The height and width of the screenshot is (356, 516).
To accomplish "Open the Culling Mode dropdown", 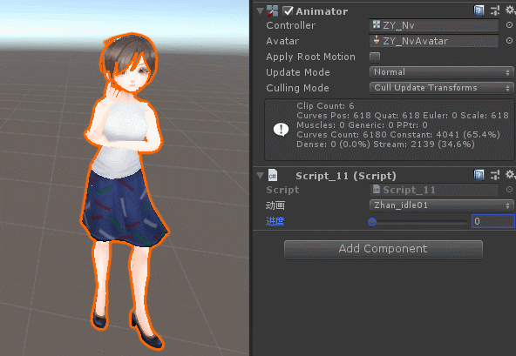I will click(x=442, y=88).
